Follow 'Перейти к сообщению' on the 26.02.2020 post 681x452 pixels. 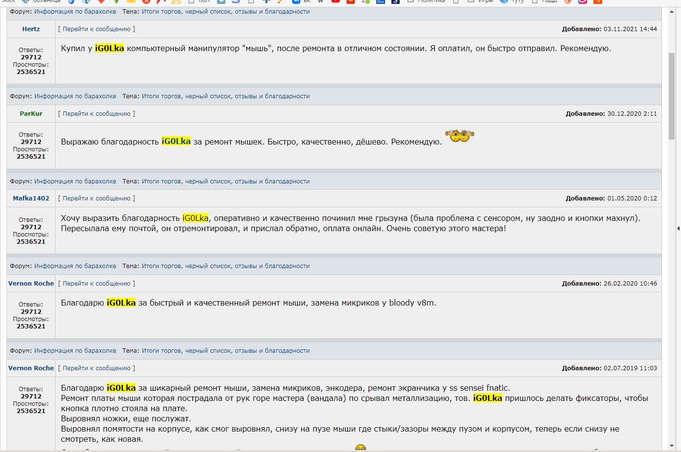pyautogui.click(x=96, y=284)
